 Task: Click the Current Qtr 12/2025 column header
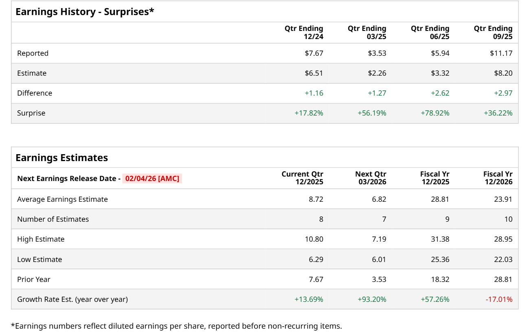302,178
